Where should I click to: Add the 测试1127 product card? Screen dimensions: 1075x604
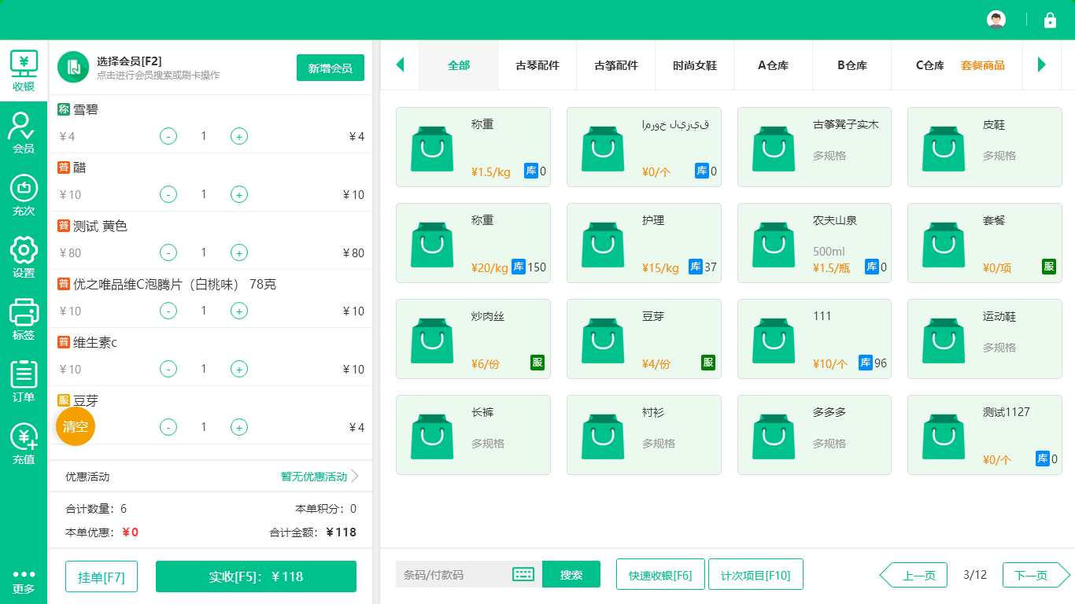coord(984,435)
